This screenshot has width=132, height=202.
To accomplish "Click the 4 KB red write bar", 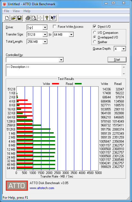I will (22, 100).
